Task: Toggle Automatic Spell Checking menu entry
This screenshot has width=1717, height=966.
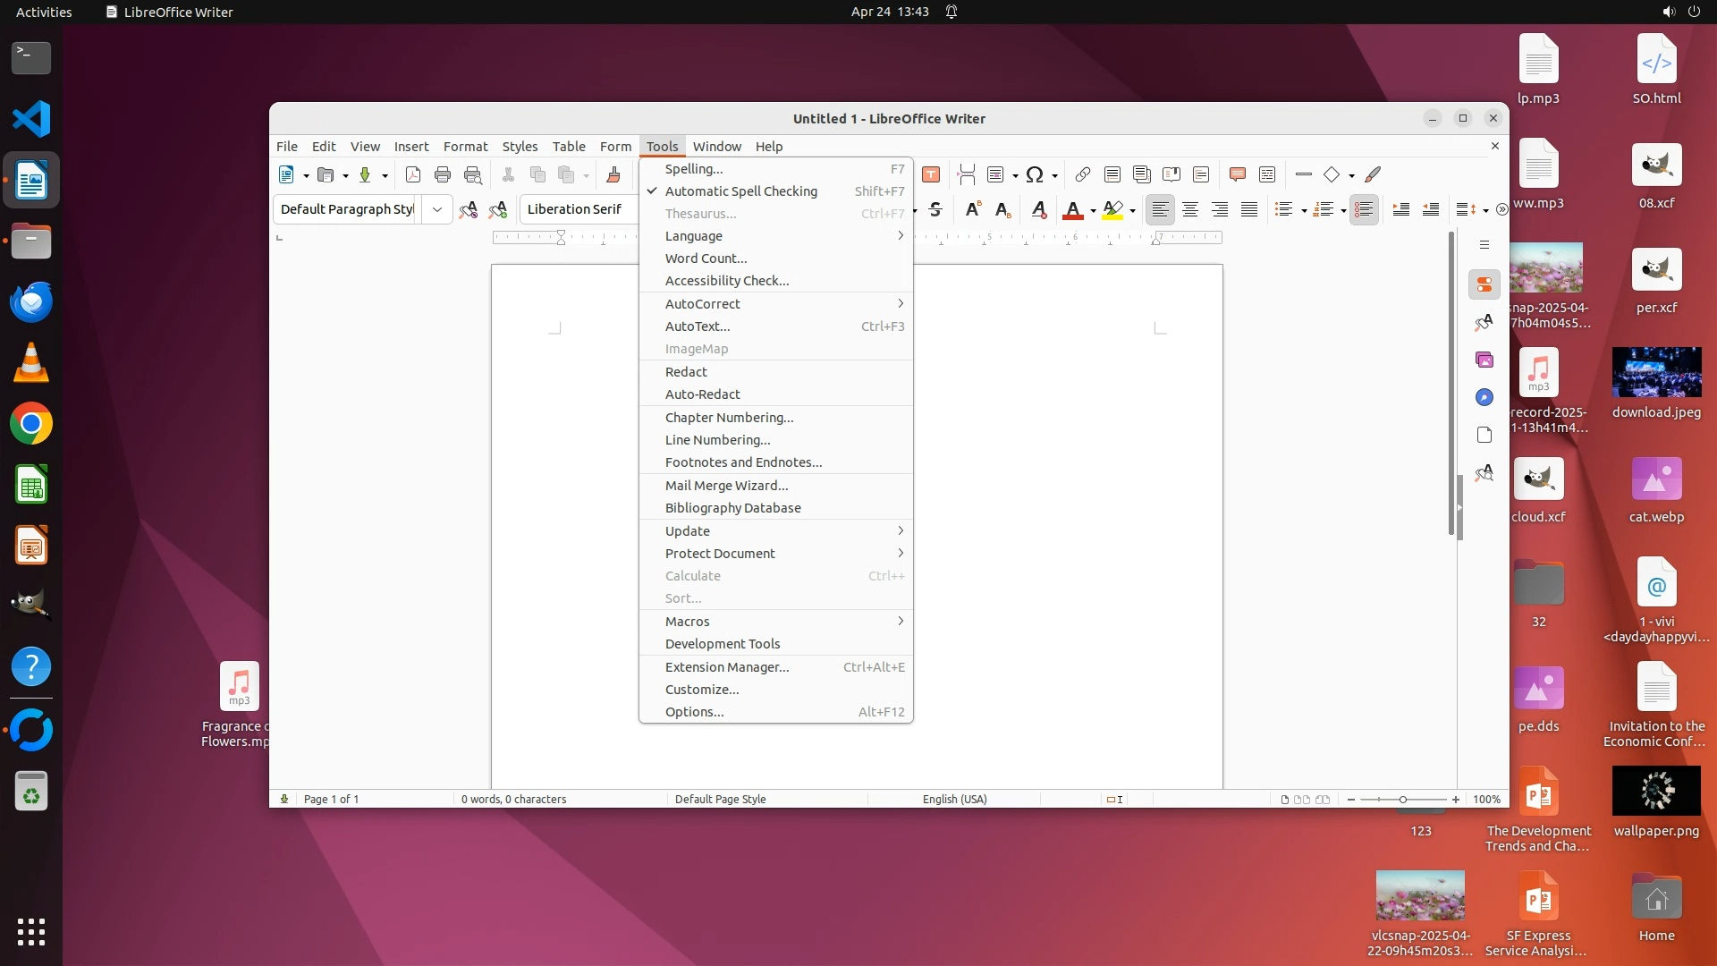Action: (740, 191)
